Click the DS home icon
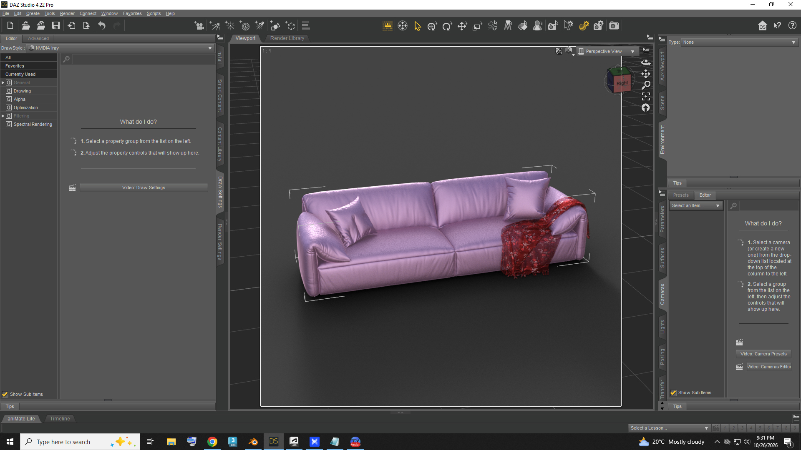Image resolution: width=801 pixels, height=450 pixels. point(763,26)
